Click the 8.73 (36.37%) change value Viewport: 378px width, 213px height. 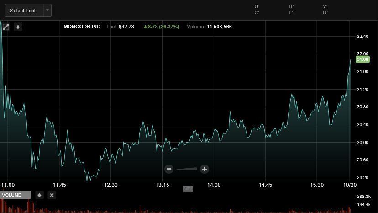point(162,27)
